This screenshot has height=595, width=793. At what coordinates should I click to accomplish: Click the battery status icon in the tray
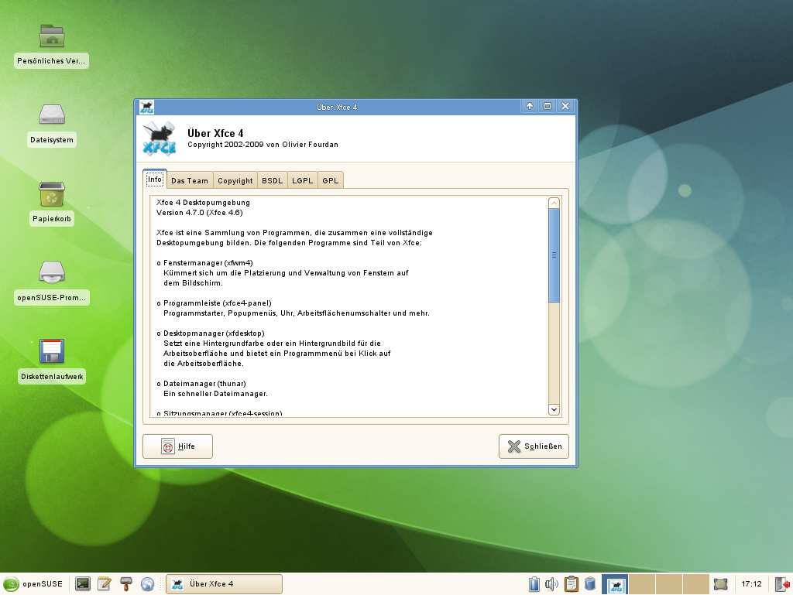click(534, 584)
